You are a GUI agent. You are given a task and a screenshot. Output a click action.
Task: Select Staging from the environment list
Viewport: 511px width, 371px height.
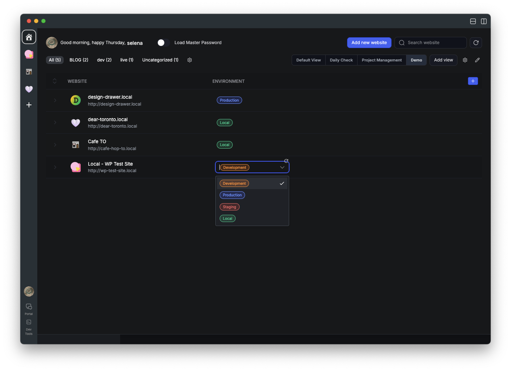coord(229,207)
